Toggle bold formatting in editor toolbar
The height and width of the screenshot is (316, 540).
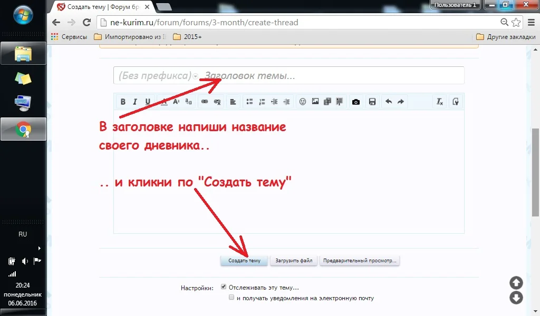[123, 102]
